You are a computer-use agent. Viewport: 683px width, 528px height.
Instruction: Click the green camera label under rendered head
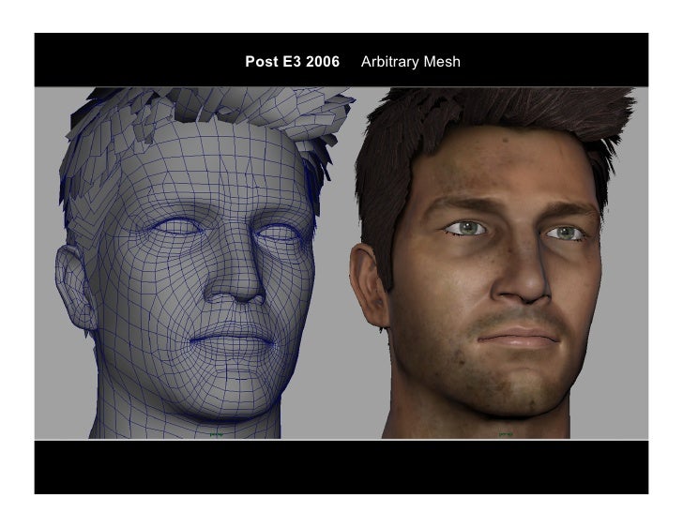pyautogui.click(x=506, y=434)
